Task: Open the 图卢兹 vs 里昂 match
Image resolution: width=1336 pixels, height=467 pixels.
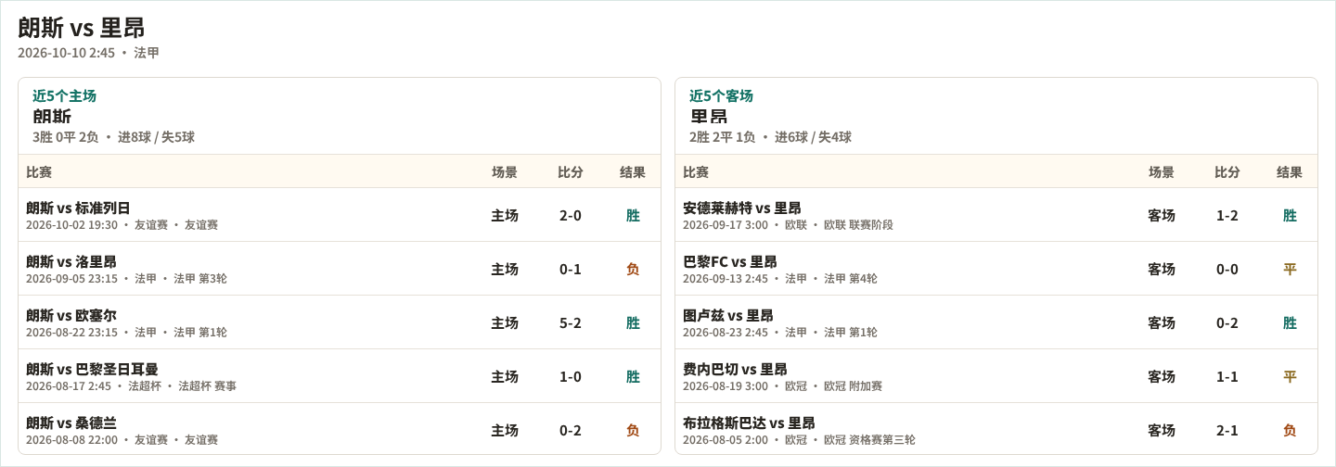Action: (996, 322)
